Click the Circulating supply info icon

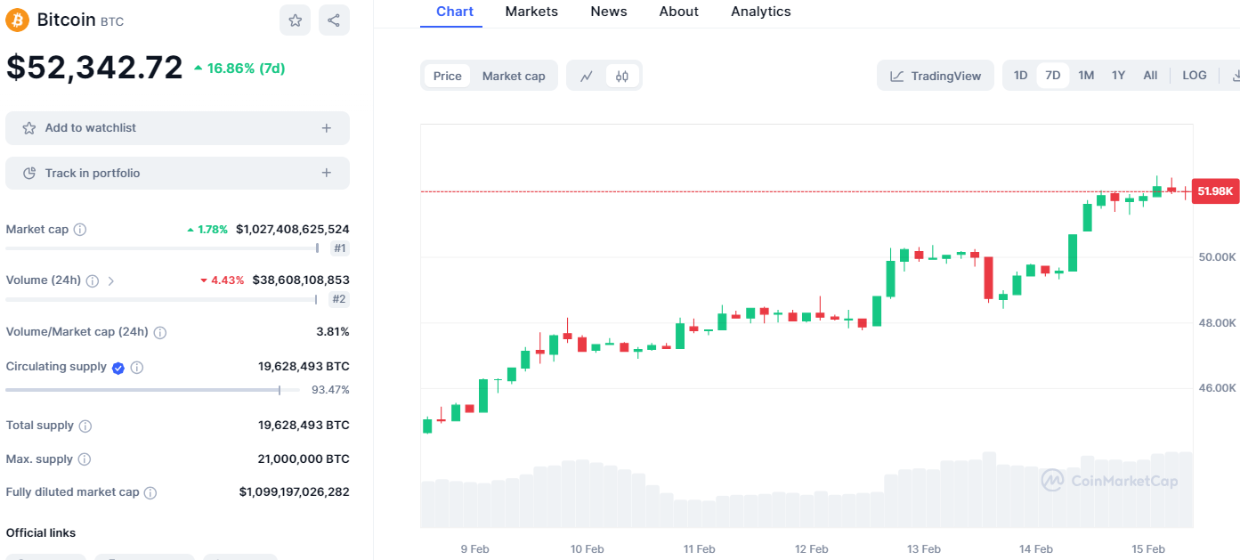(x=137, y=367)
